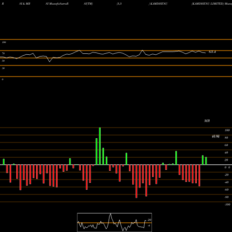232x232 pixels.
Task: Click the -60 label on the MR axis
Action: click(x=226, y=190)
